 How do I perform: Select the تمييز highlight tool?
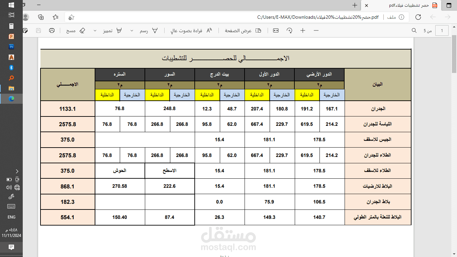pyautogui.click(x=112, y=30)
